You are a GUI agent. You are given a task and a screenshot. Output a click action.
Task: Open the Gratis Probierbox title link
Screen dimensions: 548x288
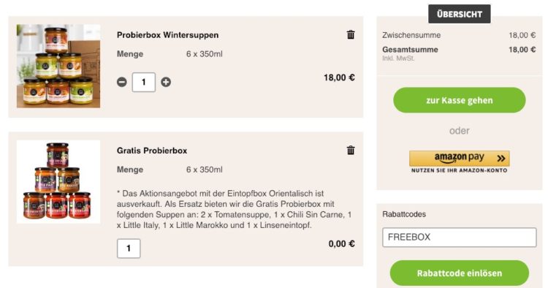click(x=152, y=151)
